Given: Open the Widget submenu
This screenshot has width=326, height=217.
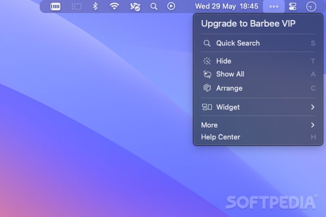Looking at the screenshot, I should coord(258,107).
